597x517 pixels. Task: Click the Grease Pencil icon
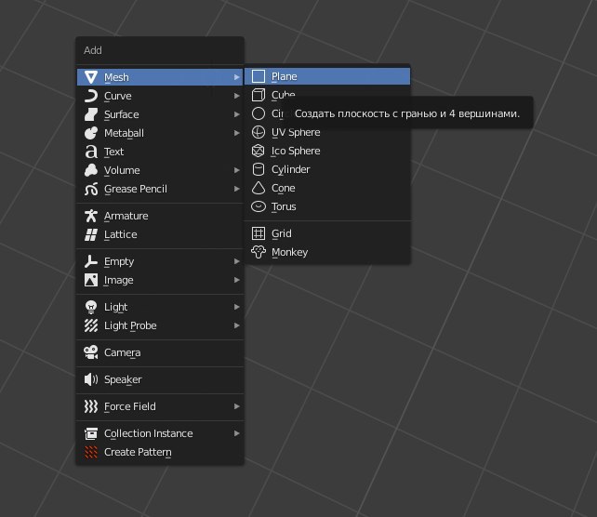91,189
